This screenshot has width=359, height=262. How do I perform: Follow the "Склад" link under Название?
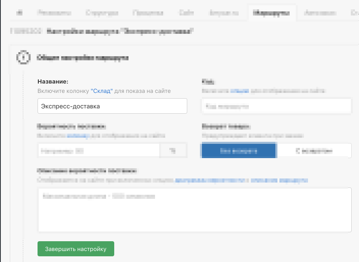coord(101,91)
